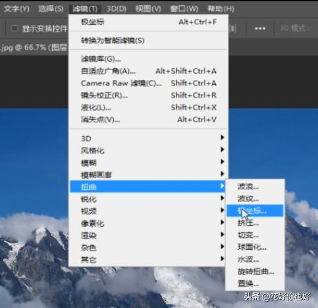This screenshot has height=308, width=318.
Task: Choose 挤压... distort filter
Action: point(255,223)
